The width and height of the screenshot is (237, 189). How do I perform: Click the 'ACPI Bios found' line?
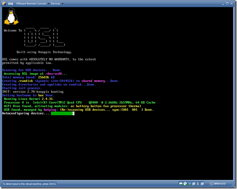[72, 106]
